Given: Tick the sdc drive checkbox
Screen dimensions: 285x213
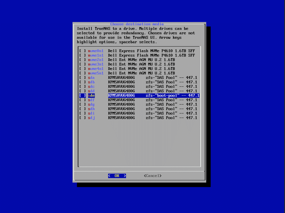Looking at the screenshot, I should (82, 87).
